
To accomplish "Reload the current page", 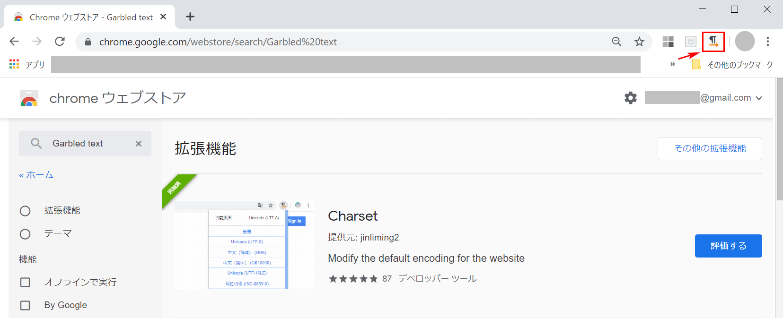I will (x=60, y=42).
